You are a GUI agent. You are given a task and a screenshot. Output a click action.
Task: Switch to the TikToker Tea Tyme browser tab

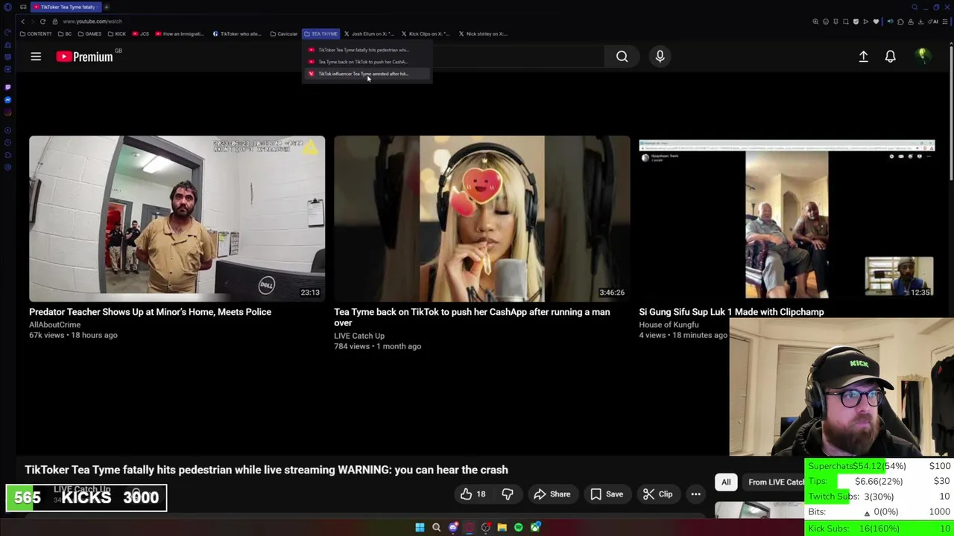click(67, 7)
